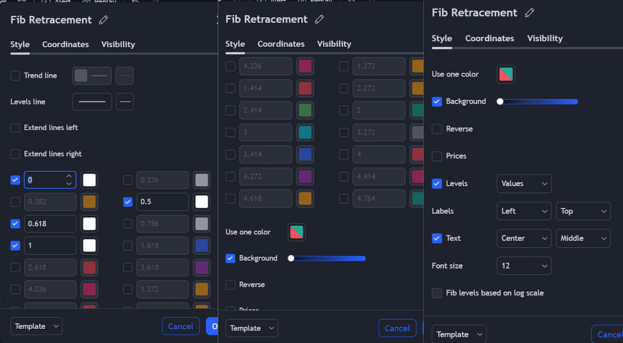The width and height of the screenshot is (623, 343).
Task: Edit name pencil icon in right Fib Retracement panel
Action: (529, 13)
